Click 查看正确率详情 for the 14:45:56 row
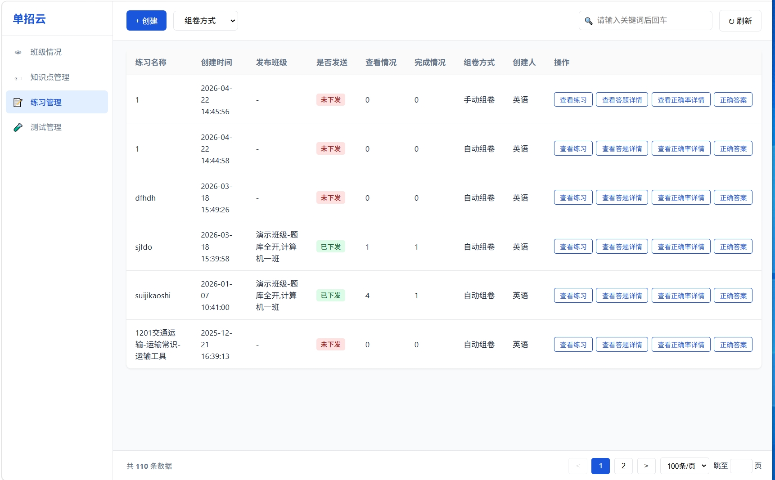Screen dimensions: 775x480 (681, 100)
